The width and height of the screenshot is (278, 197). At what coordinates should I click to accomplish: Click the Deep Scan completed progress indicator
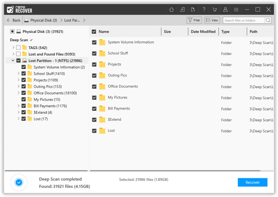[x=19, y=182]
